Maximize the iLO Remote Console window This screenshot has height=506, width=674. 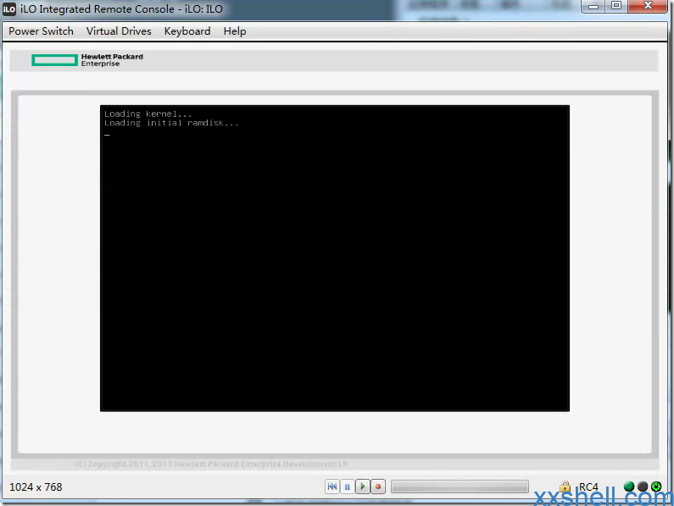[x=616, y=7]
